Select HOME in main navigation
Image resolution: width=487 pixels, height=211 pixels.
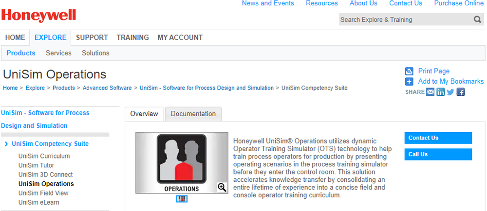click(15, 37)
